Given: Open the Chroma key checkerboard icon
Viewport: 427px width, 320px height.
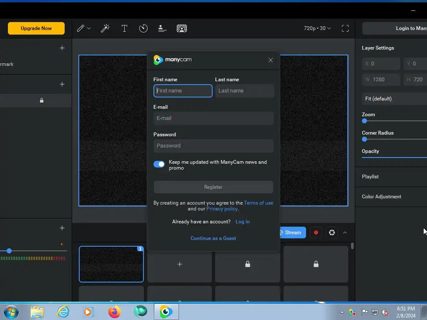Looking at the screenshot, I should pos(182,28).
